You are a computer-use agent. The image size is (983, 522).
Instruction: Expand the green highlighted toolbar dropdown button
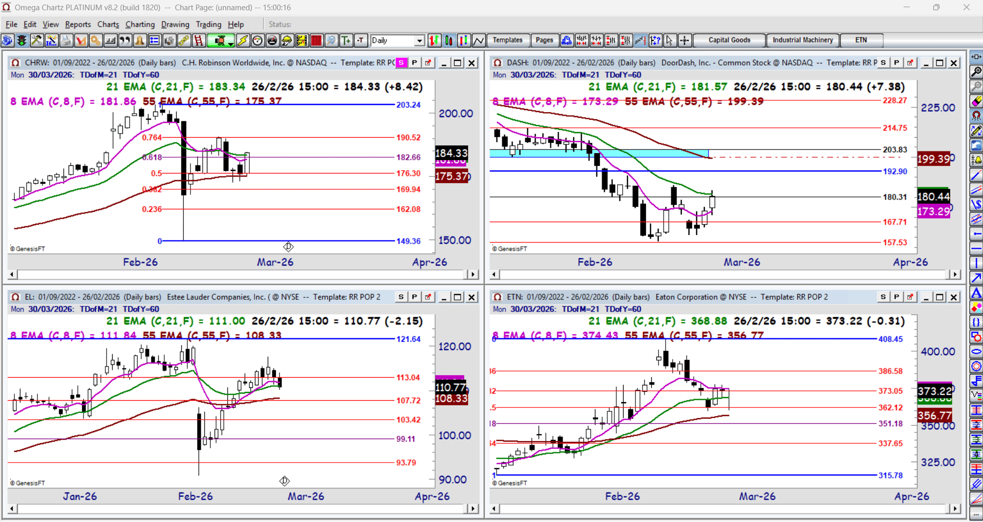pyautogui.click(x=231, y=41)
